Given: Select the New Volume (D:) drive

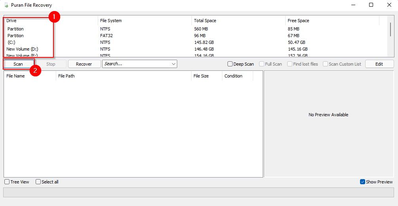Looking at the screenshot, I should 22,49.
